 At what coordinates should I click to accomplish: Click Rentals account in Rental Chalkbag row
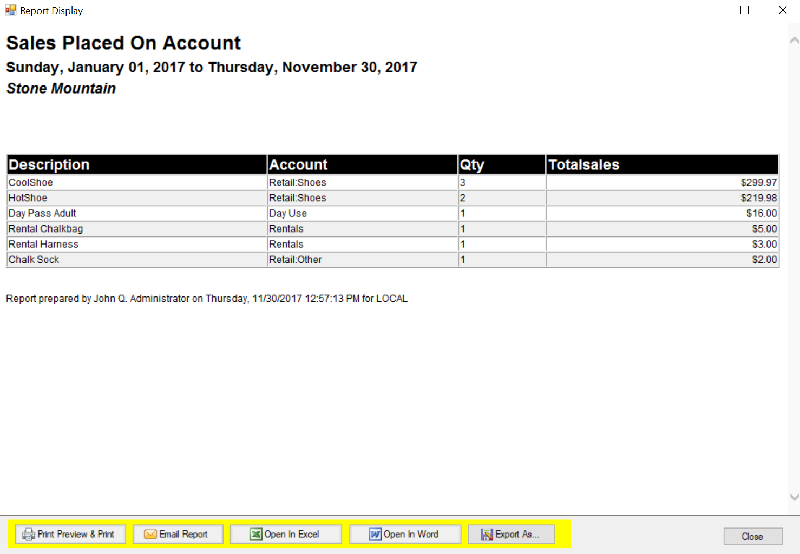pos(363,229)
